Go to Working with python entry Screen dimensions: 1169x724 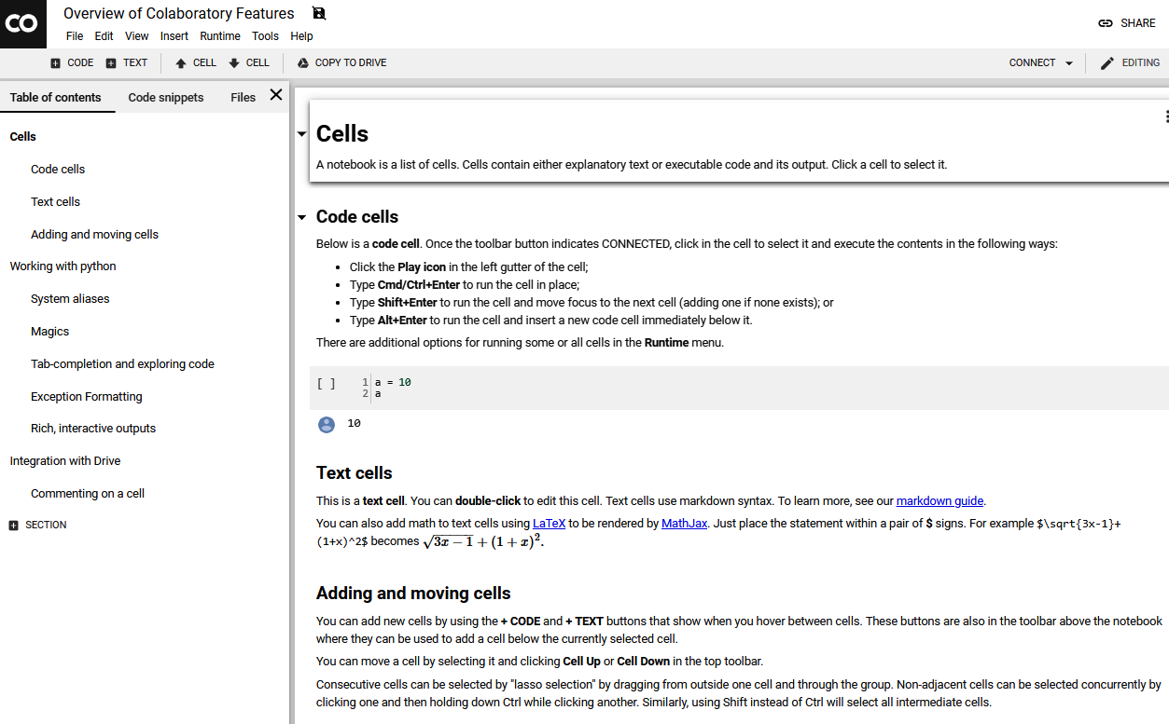pyautogui.click(x=63, y=266)
